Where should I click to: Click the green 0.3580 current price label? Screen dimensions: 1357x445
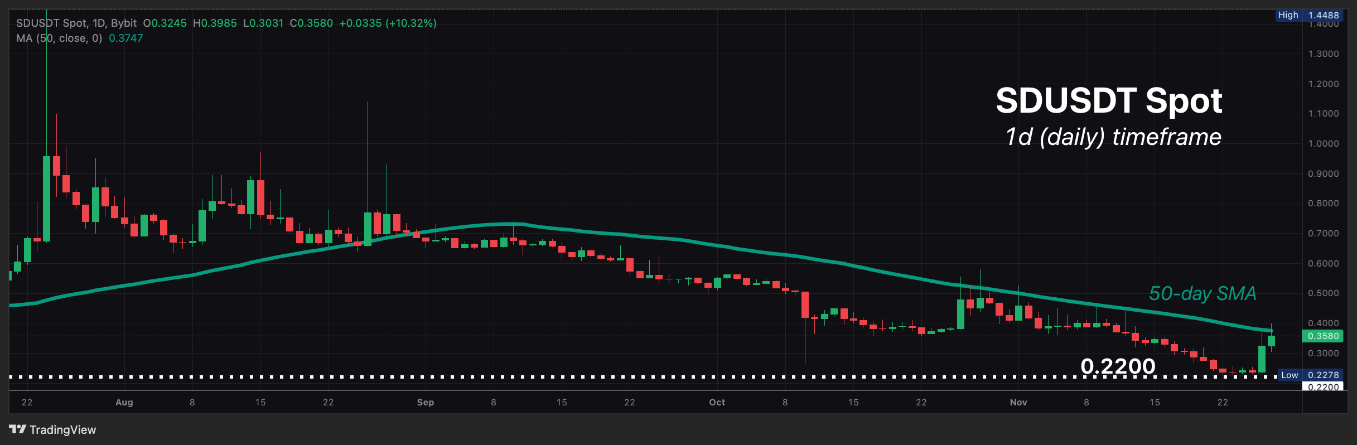coord(1323,336)
